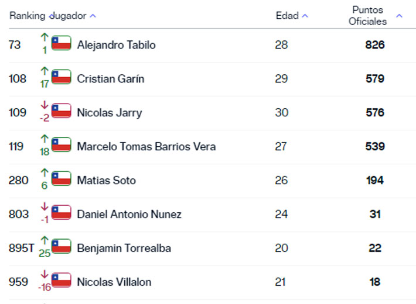416x304 pixels.
Task: Click the flag icon next to Matias Soto
Action: pos(62,179)
